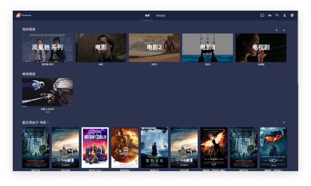311x186 pixels.
Task: Show next items in 最近添加于 电影
Action: (x=284, y=122)
